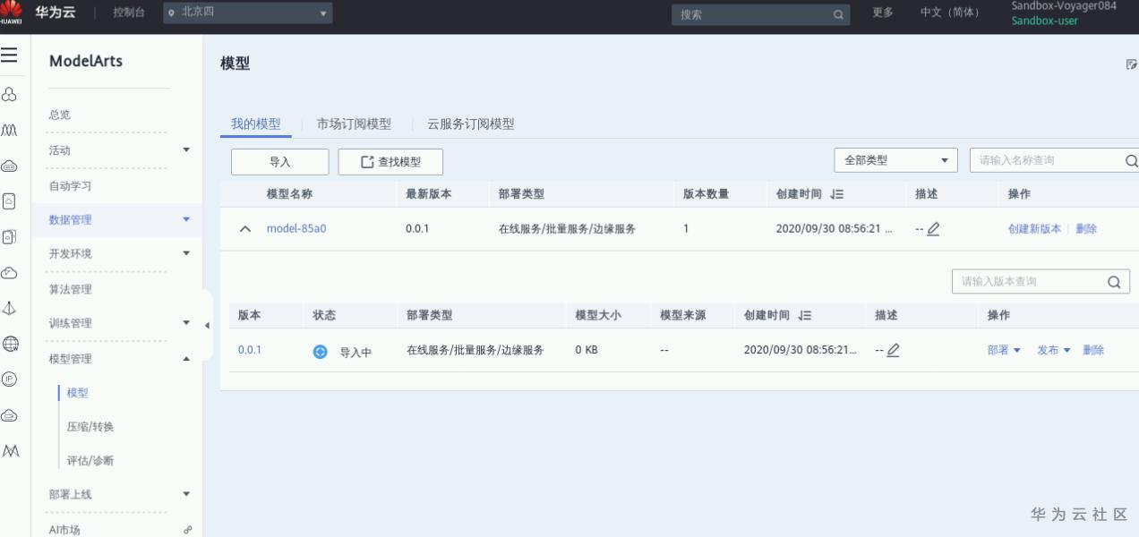
Task: Click the 查找模型 button
Action: click(x=390, y=161)
